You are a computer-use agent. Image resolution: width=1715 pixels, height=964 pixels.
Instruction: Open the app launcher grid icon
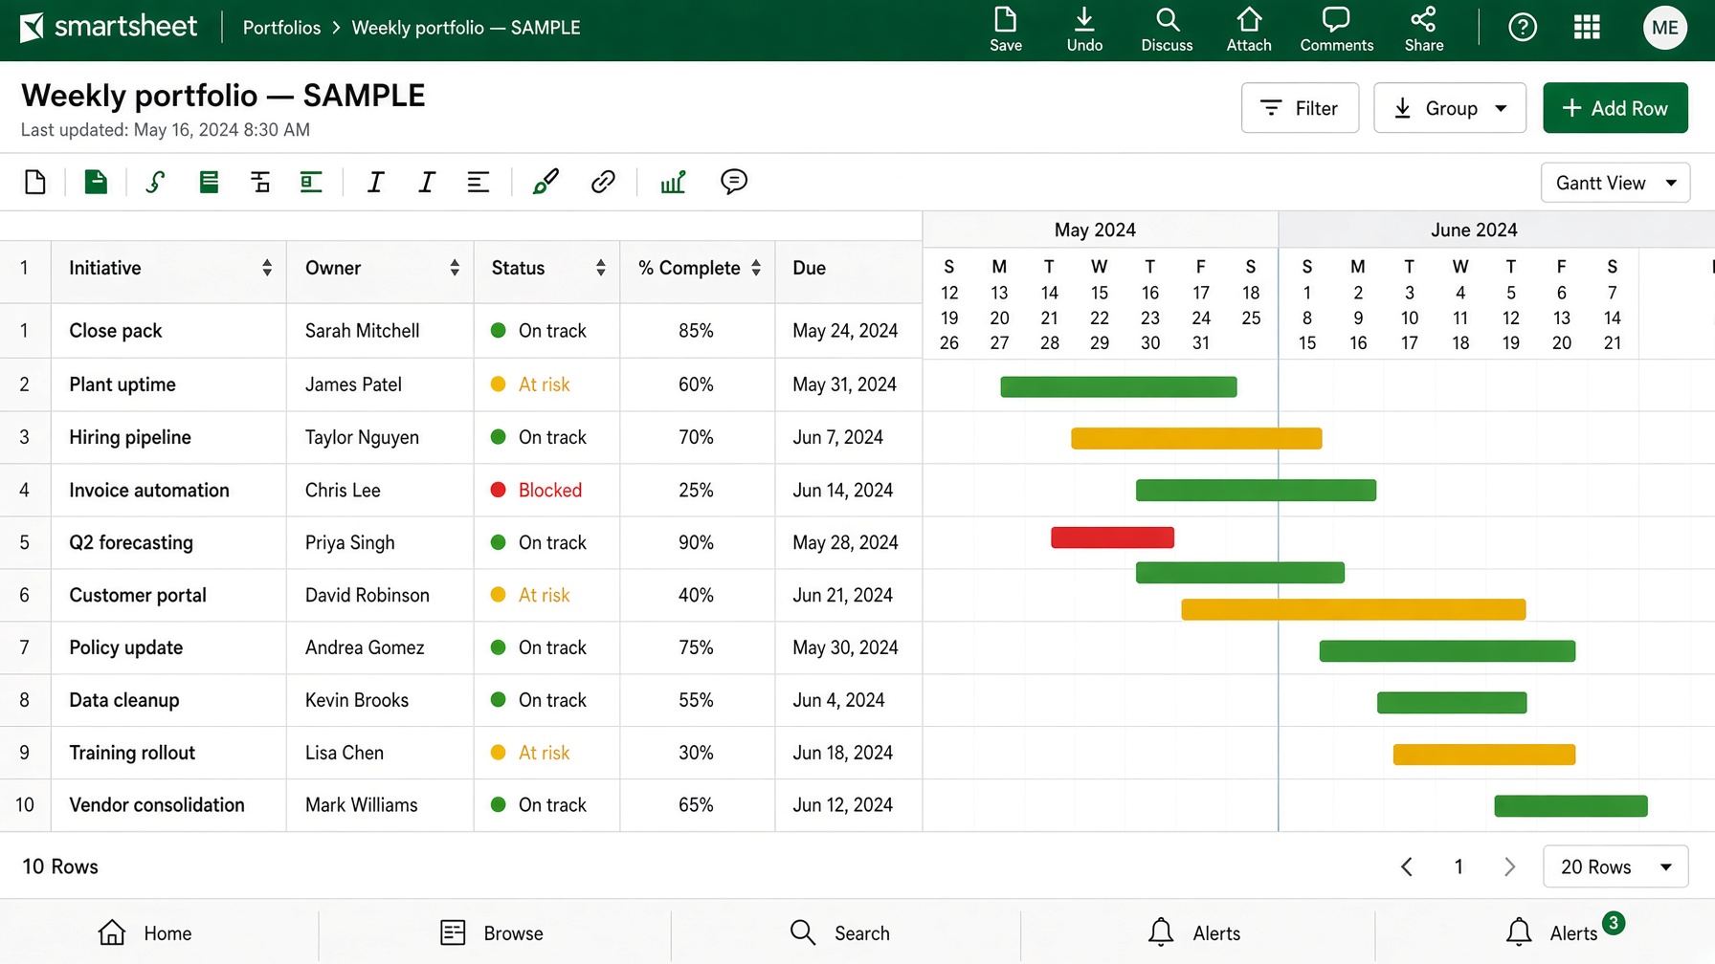coord(1587,27)
